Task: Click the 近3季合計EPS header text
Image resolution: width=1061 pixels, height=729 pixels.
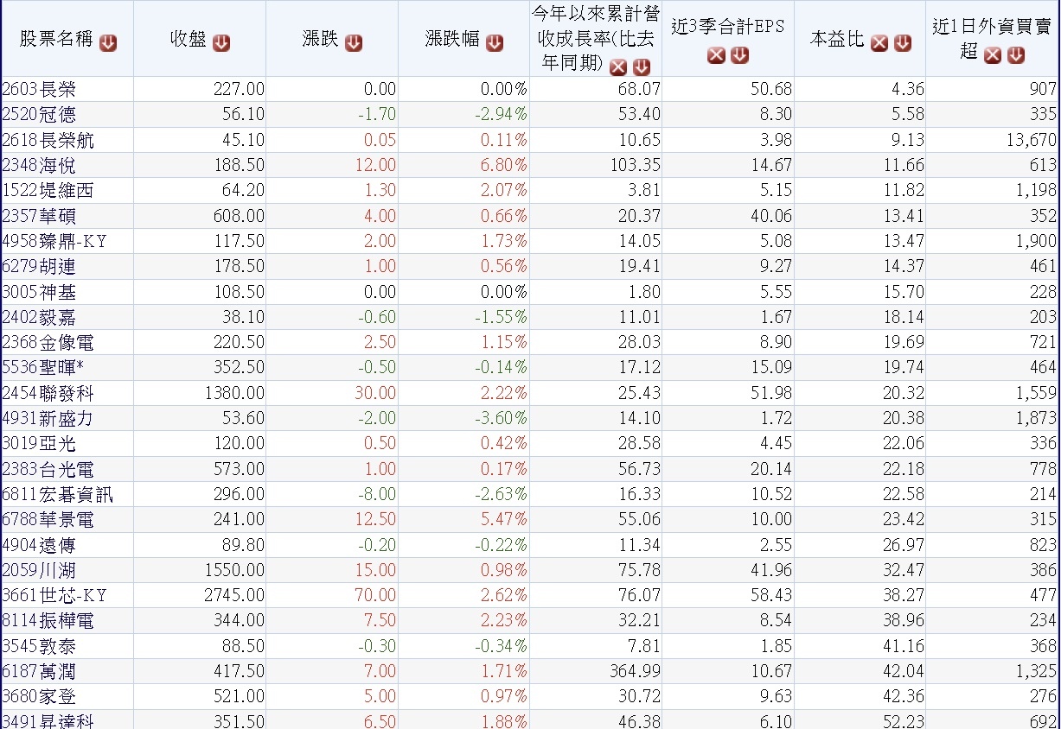Action: pyautogui.click(x=728, y=27)
